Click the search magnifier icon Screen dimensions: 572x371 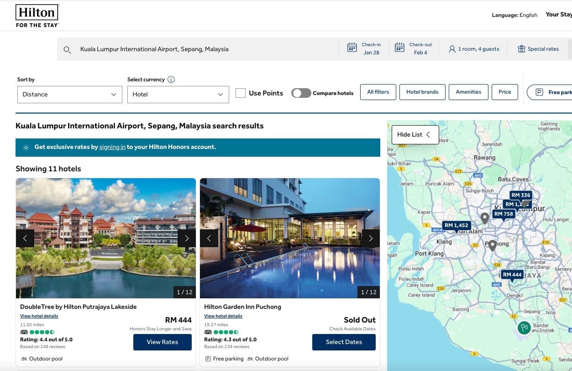click(x=67, y=49)
